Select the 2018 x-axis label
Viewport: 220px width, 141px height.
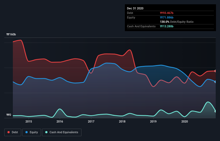click(x=122, y=121)
